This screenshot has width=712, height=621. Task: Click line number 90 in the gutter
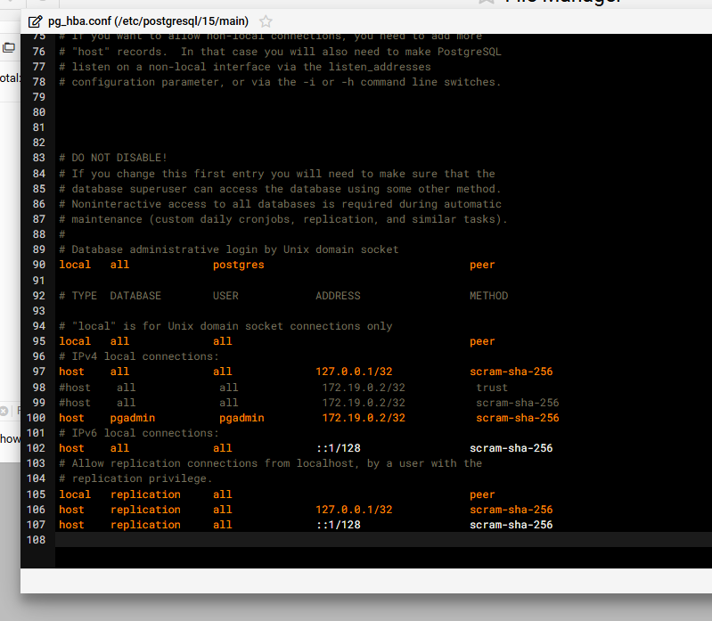(38, 265)
